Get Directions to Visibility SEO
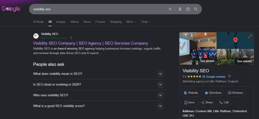The image size is (259, 119). click(213, 93)
